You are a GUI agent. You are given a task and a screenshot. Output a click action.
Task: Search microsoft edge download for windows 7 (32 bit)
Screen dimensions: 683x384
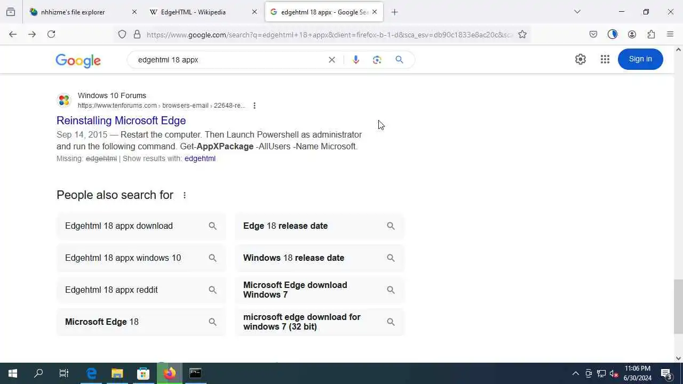click(320, 322)
